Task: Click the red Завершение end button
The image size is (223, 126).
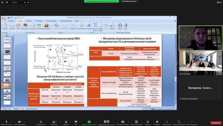Action: tap(216, 122)
